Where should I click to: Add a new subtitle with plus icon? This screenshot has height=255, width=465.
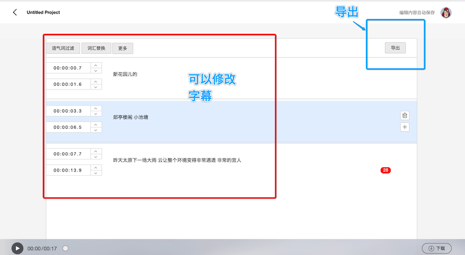tap(405, 127)
